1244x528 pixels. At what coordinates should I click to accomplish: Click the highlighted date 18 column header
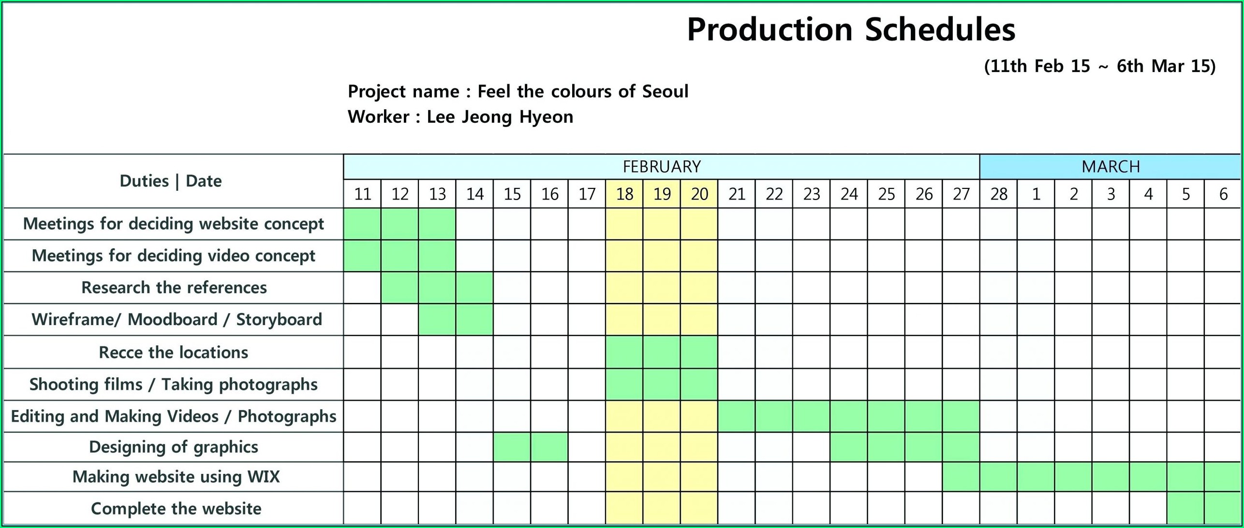click(624, 194)
